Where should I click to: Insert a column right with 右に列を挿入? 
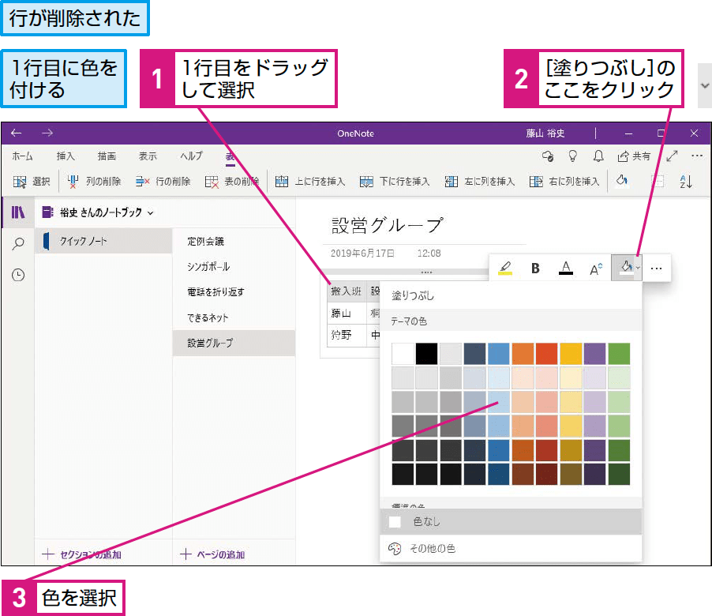555,181
